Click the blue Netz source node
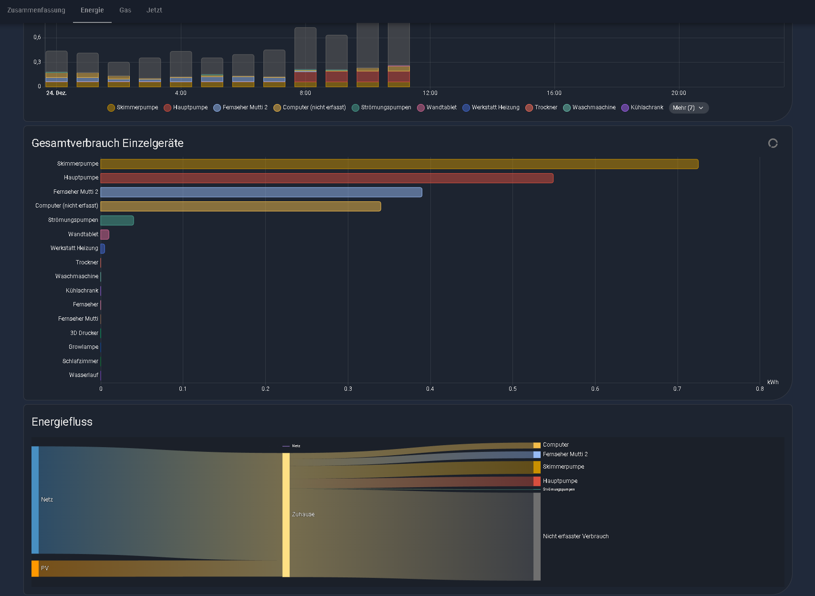This screenshot has height=596, width=815. point(35,500)
